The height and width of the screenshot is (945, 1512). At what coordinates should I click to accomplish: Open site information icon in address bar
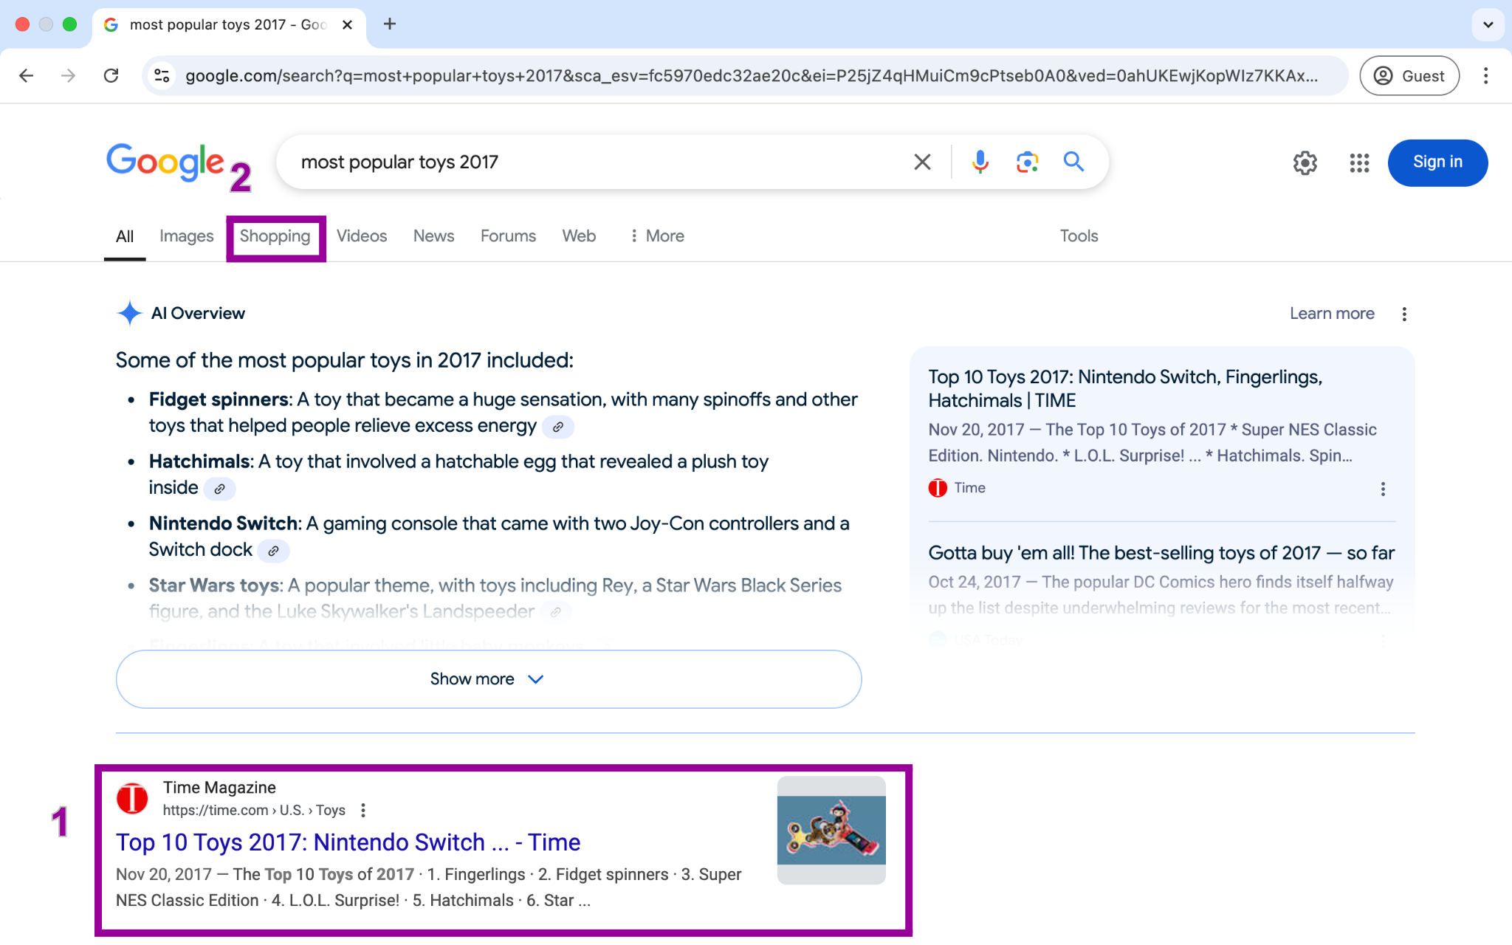click(162, 75)
